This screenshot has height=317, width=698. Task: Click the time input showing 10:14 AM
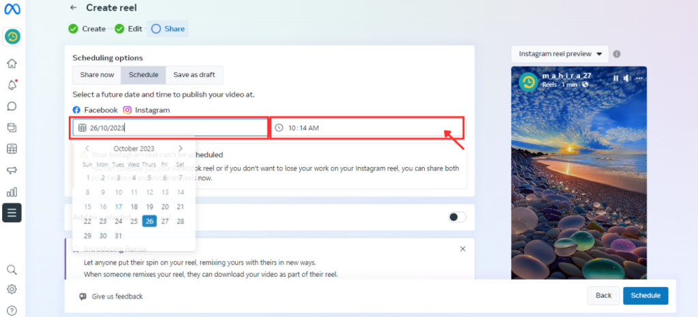(367, 127)
